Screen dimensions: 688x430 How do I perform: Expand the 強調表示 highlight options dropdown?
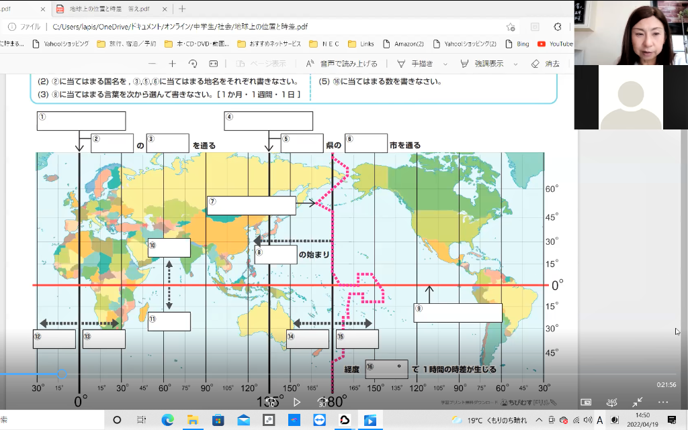coord(515,64)
